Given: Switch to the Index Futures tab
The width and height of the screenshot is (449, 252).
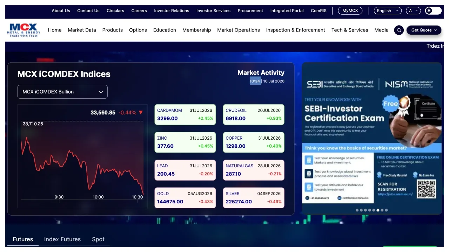Looking at the screenshot, I should [62, 239].
